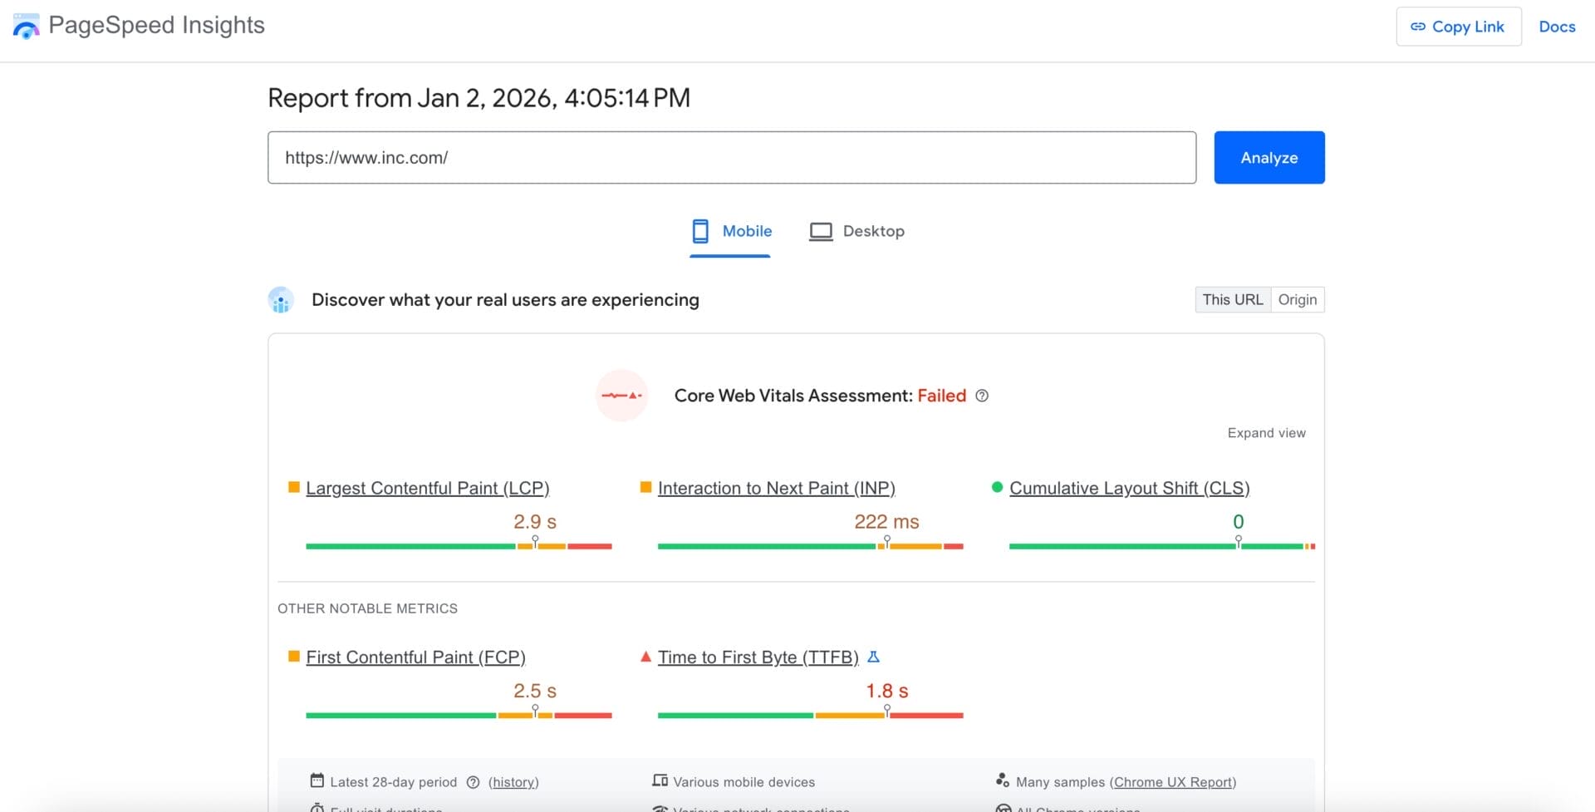Click the 1.8 s TTFB value
Image resolution: width=1595 pixels, height=812 pixels.
tap(887, 691)
